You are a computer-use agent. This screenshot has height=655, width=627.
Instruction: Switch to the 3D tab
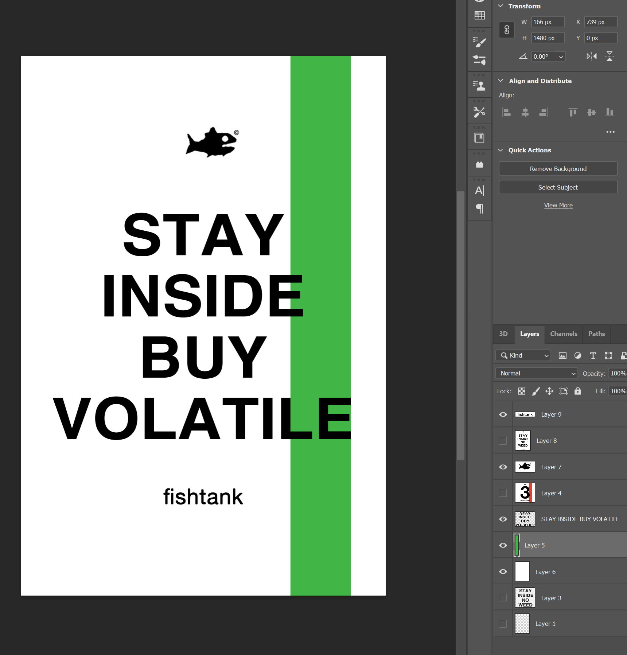[503, 334]
